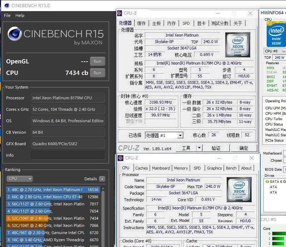The image size is (286, 247).
Task: Click the Cinebench R15 sphere logo
Action: tap(15, 34)
